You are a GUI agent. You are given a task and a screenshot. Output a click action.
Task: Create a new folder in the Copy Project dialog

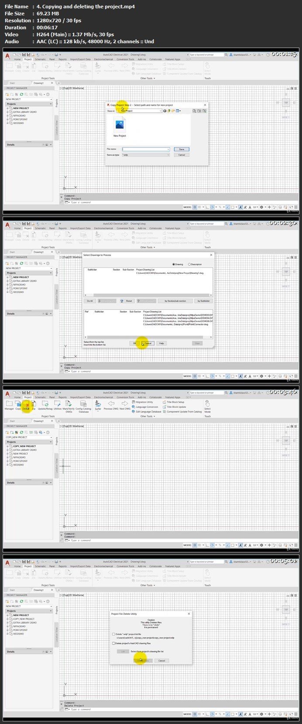[173, 111]
